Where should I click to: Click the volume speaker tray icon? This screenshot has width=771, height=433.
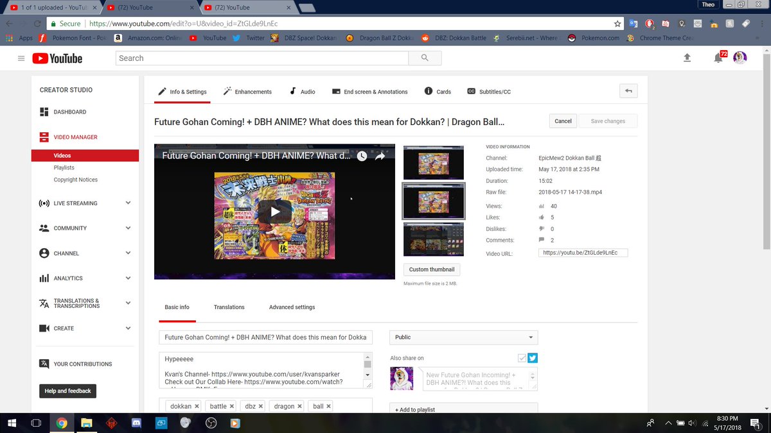693,423
